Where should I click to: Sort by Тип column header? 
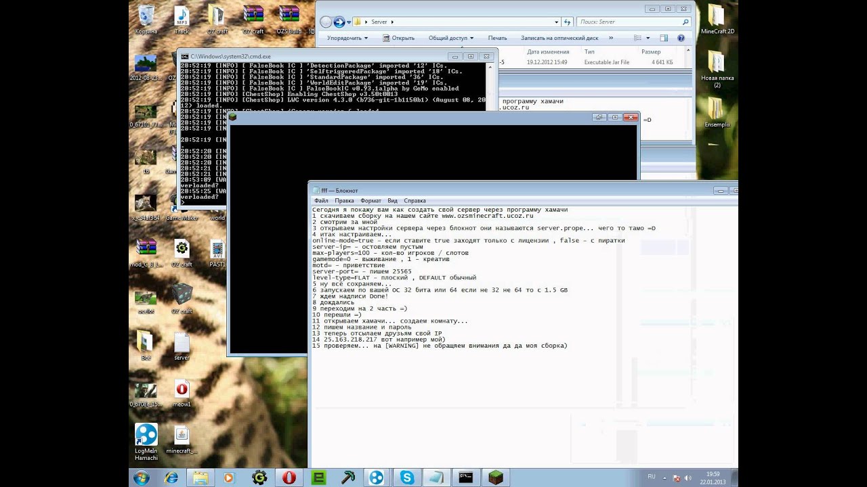[x=589, y=51]
